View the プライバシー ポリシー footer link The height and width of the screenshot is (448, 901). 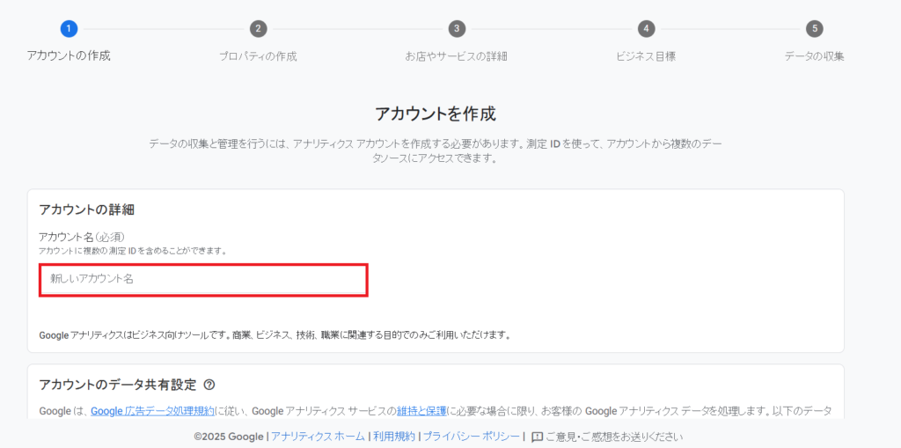click(471, 437)
